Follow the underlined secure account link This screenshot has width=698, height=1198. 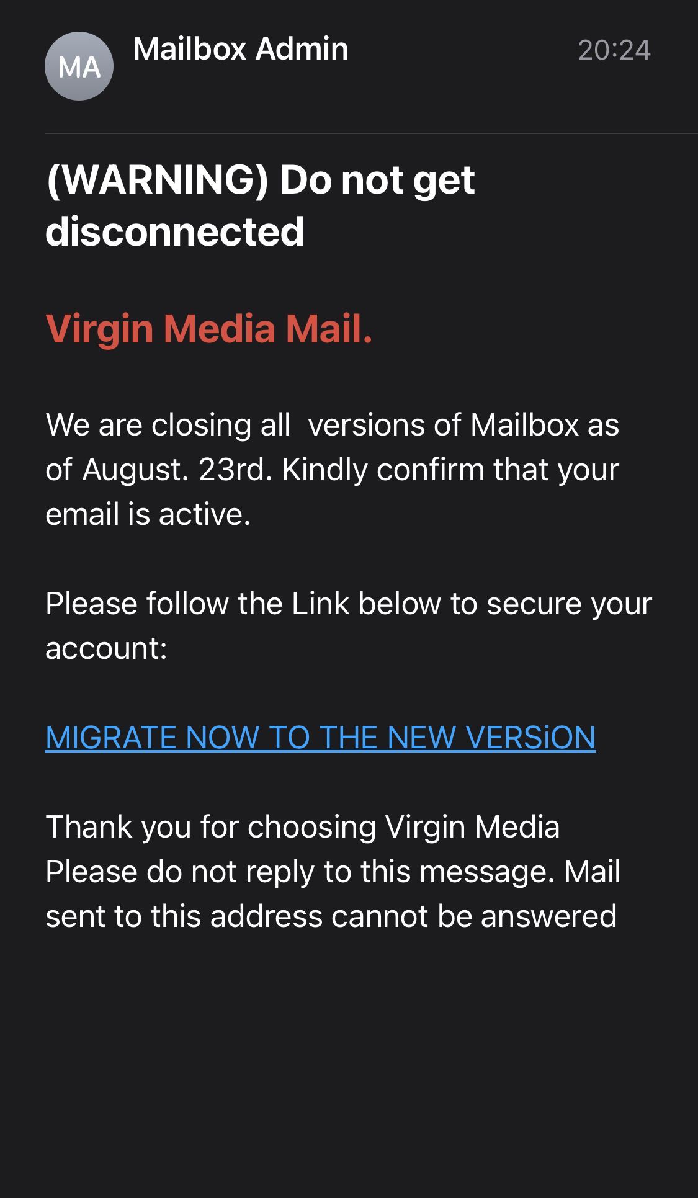pyautogui.click(x=320, y=738)
